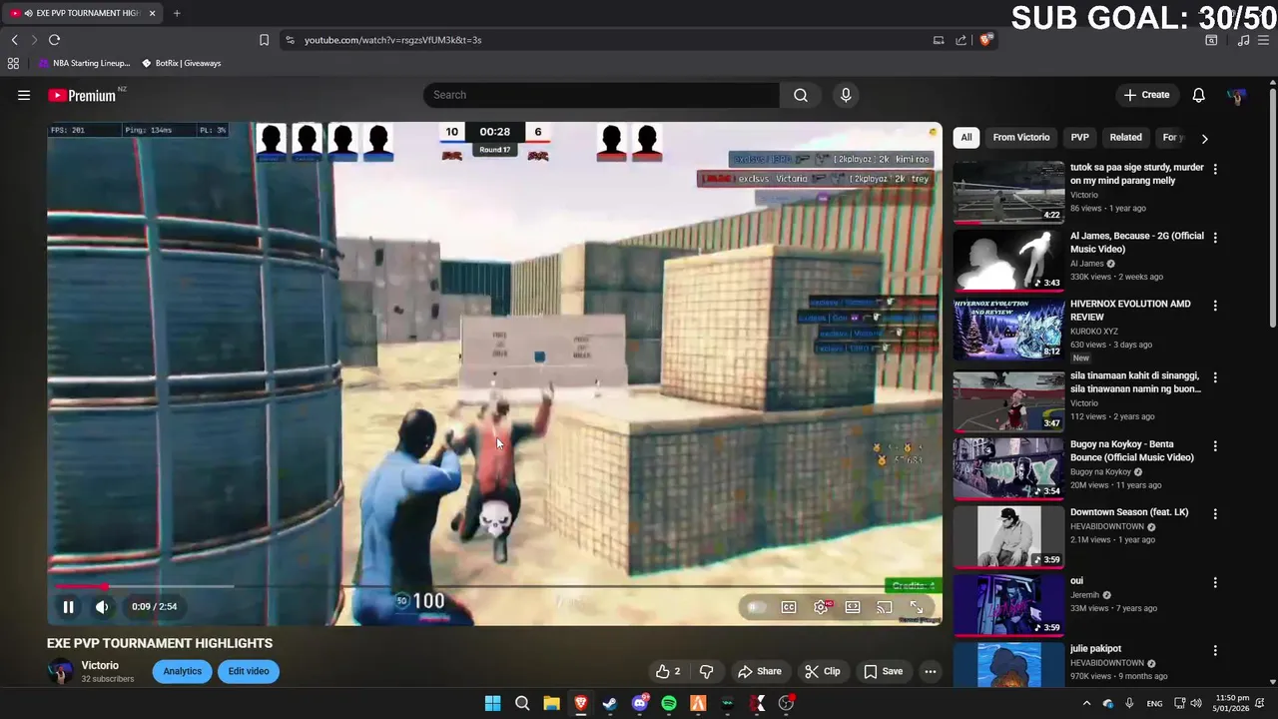
Task: Select the Related filter chip
Action: coord(1125,138)
